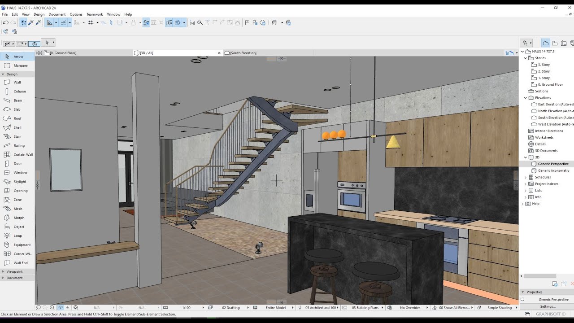Select the Wall End tool

17,263
